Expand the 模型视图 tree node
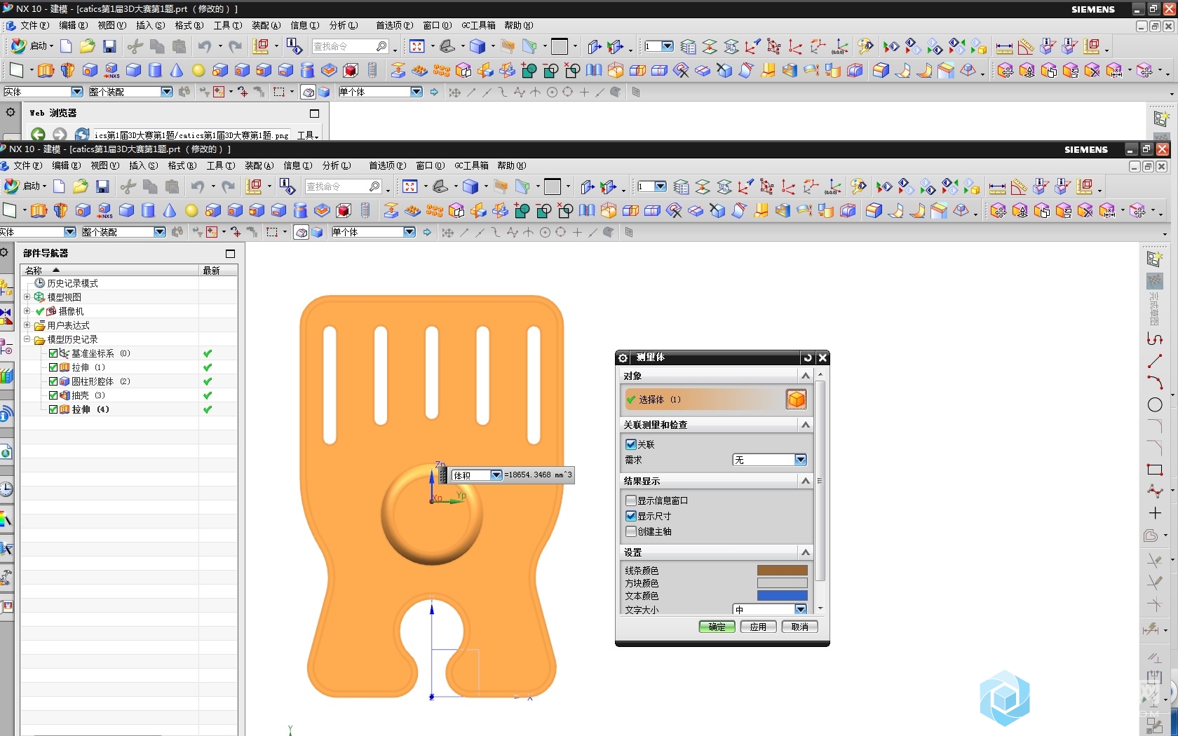Screen dimensions: 1178x736 click(x=27, y=297)
